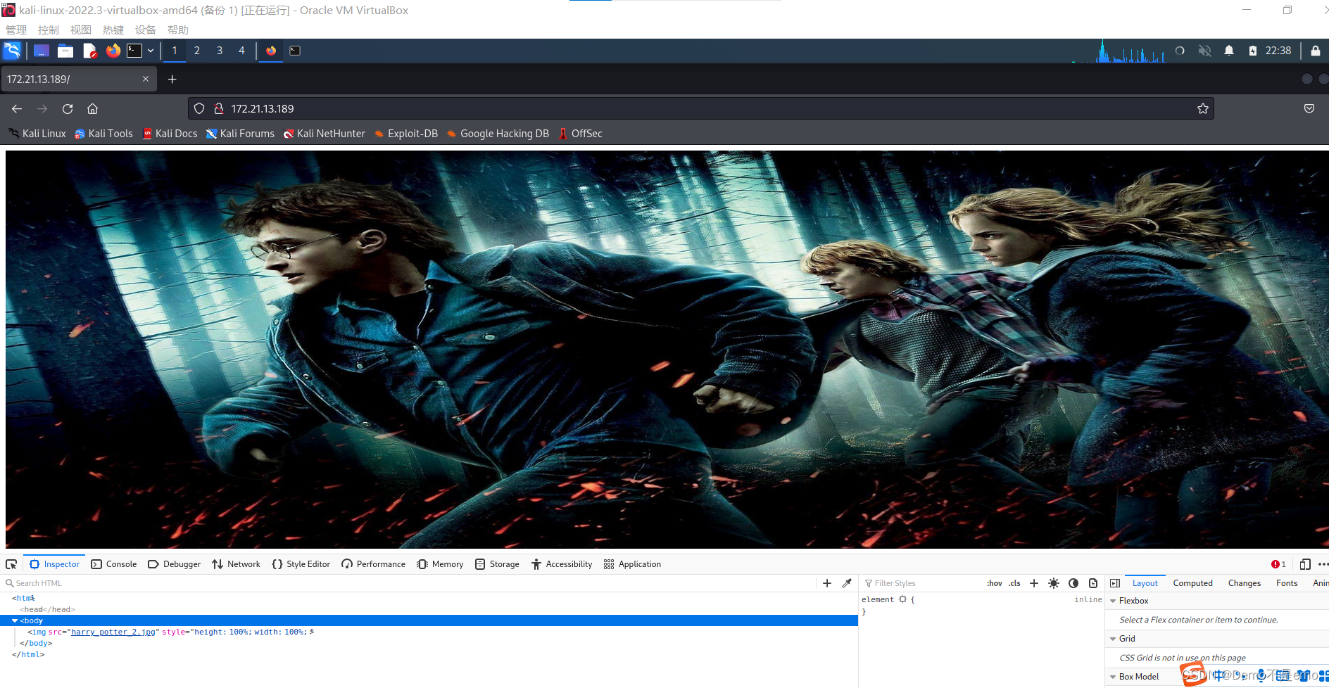Switch to workspace 2

pos(197,51)
